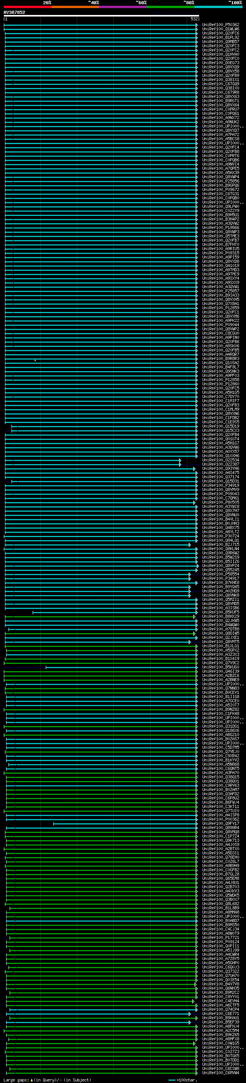The width and height of the screenshot is (246, 1083).
Task: Select hit label UniRef100_Q7V9C2
Action: pos(221,663)
